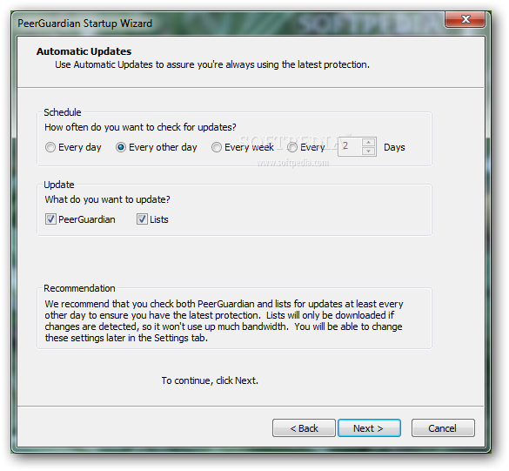Click the 'To continue, click Next.' text
The image size is (509, 471).
(x=210, y=380)
